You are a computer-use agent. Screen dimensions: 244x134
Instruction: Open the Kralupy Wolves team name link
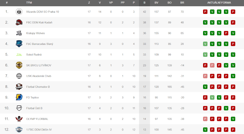click(36, 33)
